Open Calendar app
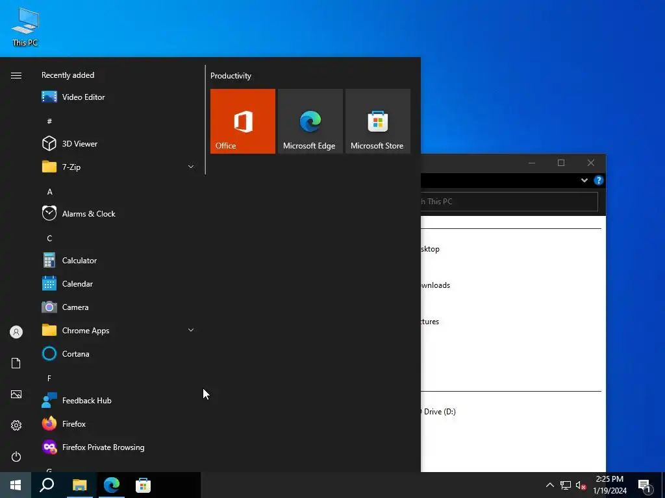Screen dimensions: 665x498 click(x=119, y=284)
